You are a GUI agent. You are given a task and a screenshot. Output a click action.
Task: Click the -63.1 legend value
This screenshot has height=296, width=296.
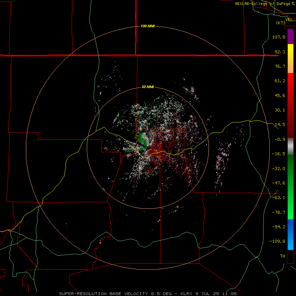point(279,198)
